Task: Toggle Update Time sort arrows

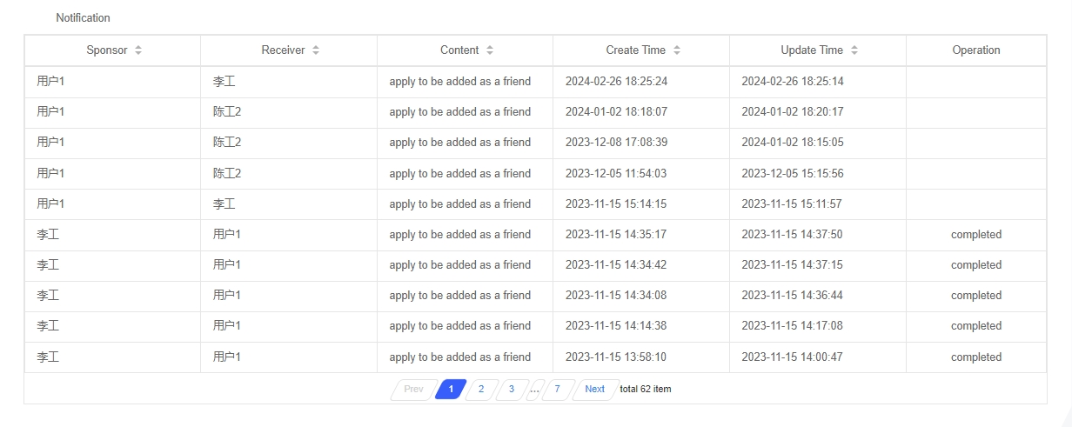Action: (x=854, y=50)
